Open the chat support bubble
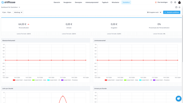 [178, 99]
